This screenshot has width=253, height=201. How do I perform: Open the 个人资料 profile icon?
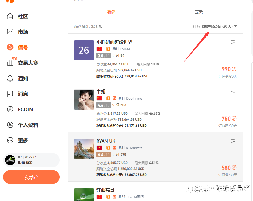[x=10, y=125]
